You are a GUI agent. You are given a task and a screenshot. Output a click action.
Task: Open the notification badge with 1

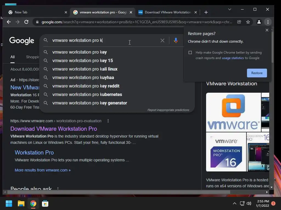273,203
